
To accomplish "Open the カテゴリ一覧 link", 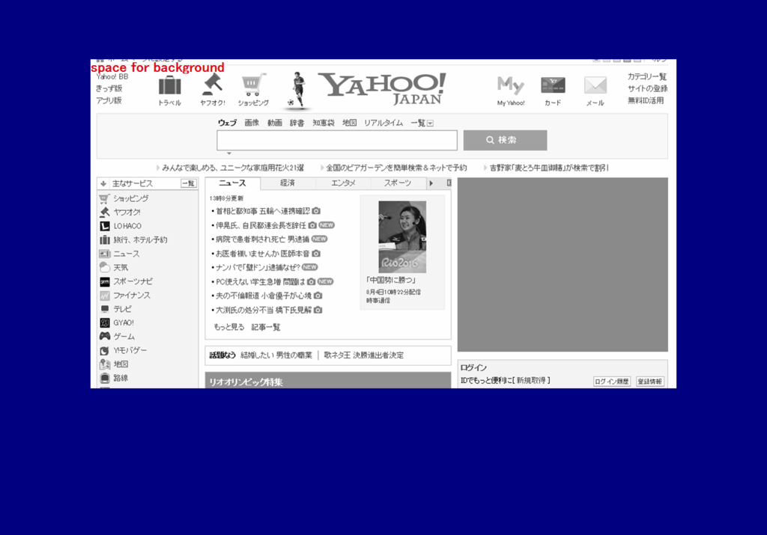I will pos(647,77).
